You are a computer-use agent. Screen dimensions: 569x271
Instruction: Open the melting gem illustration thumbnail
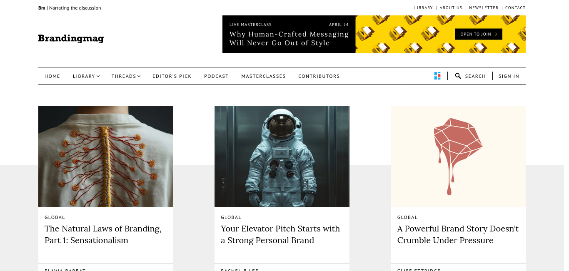tap(458, 157)
